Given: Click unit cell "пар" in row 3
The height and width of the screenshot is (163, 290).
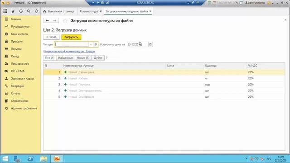Looking at the screenshot, I should click(208, 85).
